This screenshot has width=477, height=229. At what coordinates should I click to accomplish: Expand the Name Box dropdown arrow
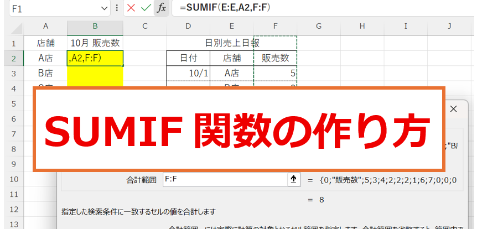pyautogui.click(x=105, y=8)
